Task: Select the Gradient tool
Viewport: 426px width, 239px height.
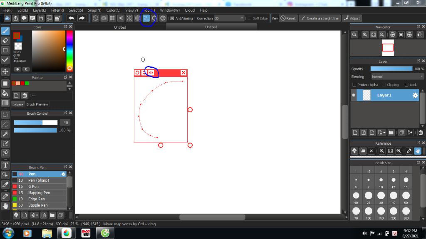Action: [x=5, y=103]
